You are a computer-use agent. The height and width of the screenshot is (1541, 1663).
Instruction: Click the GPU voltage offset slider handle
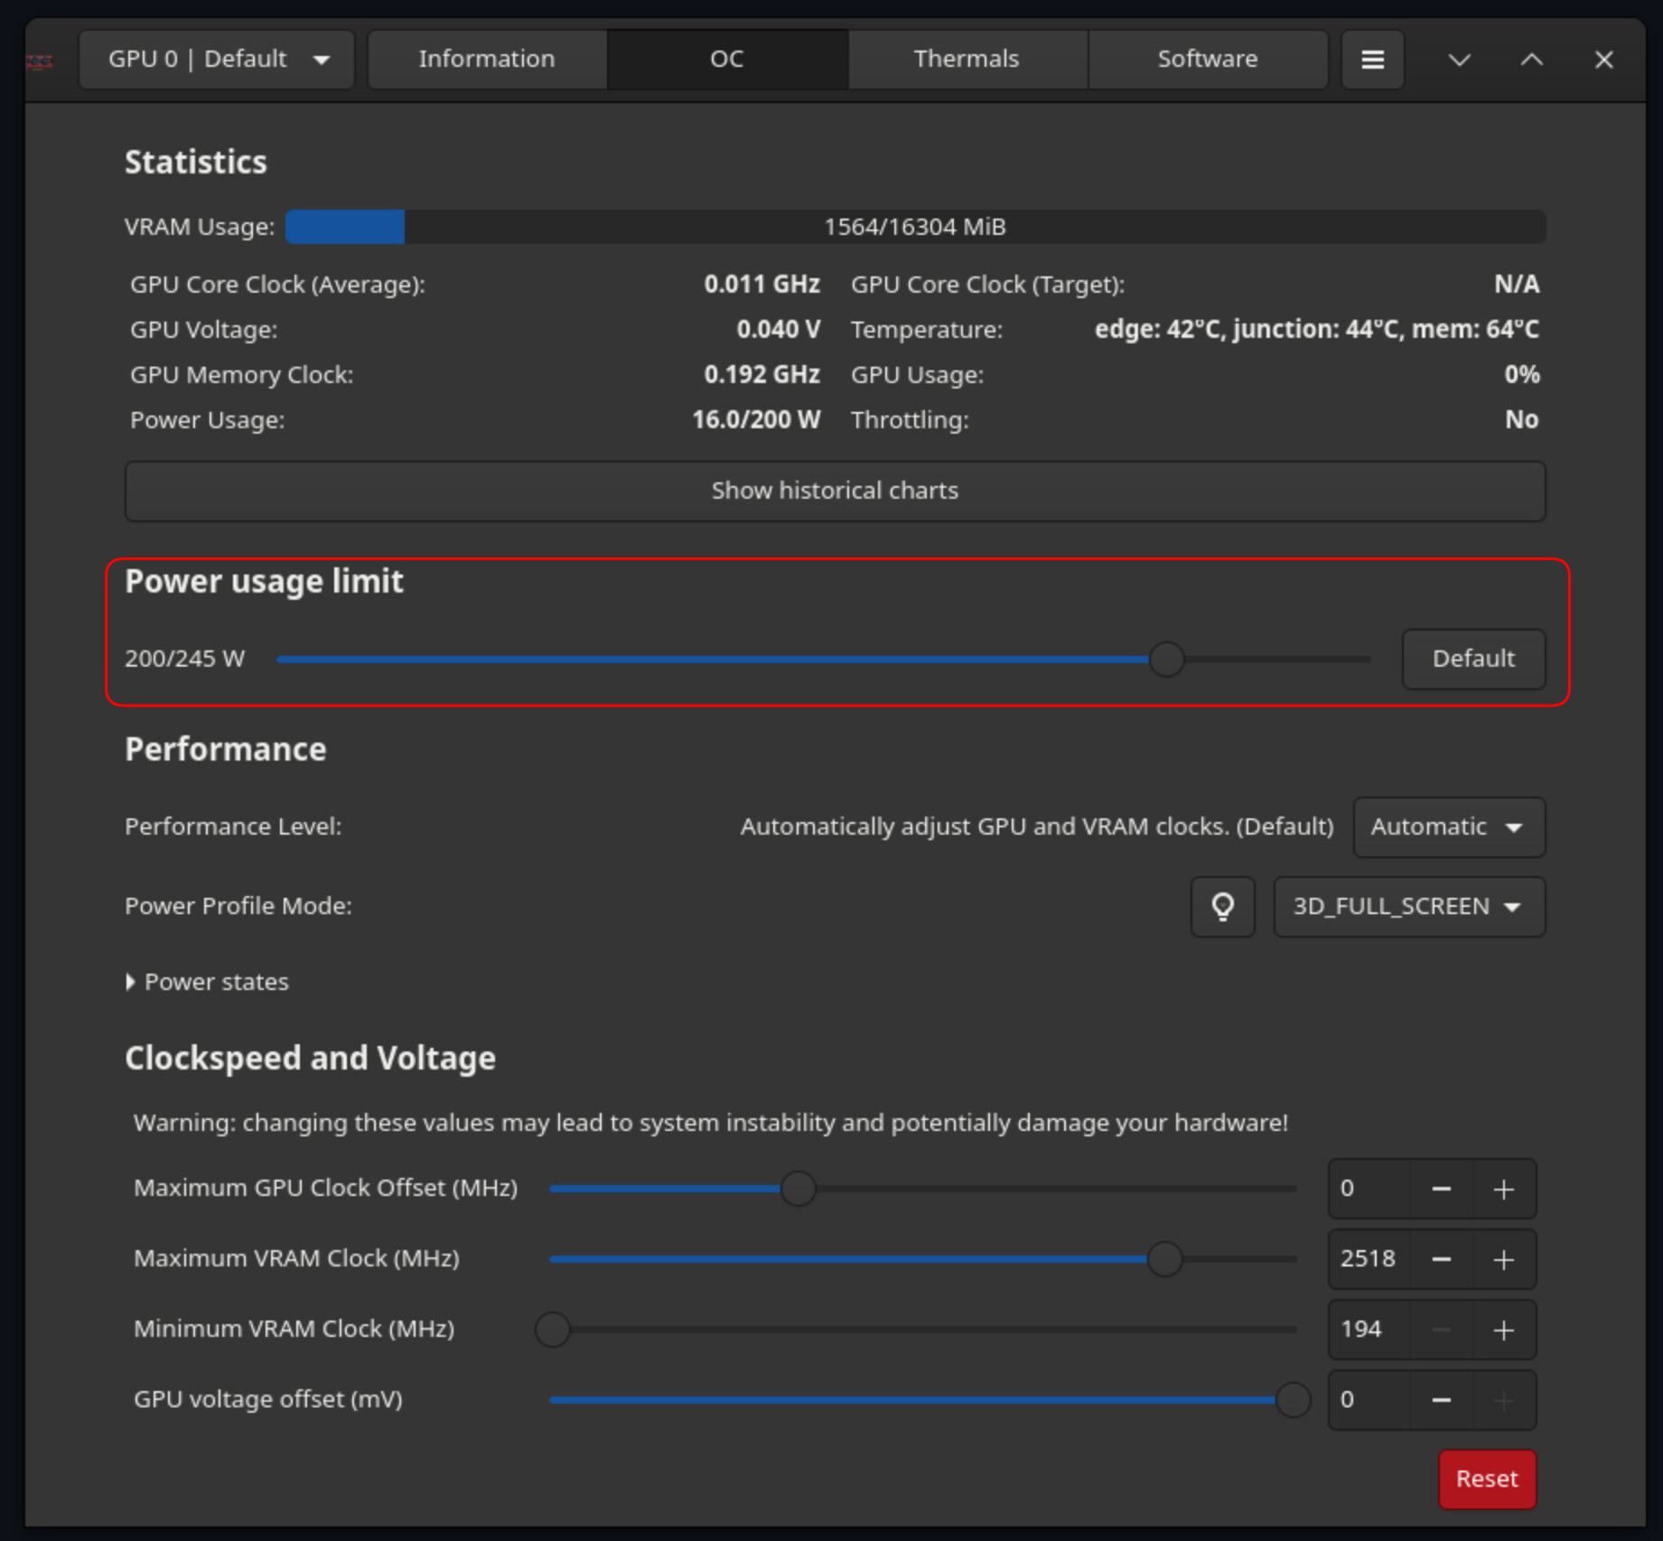click(1293, 1400)
